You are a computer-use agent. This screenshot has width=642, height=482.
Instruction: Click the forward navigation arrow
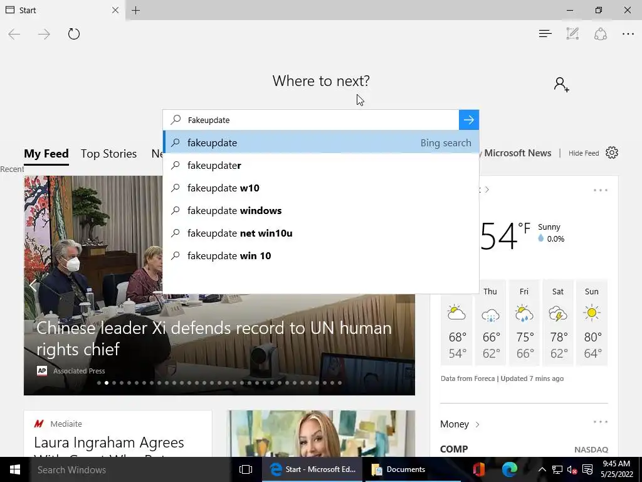point(44,34)
